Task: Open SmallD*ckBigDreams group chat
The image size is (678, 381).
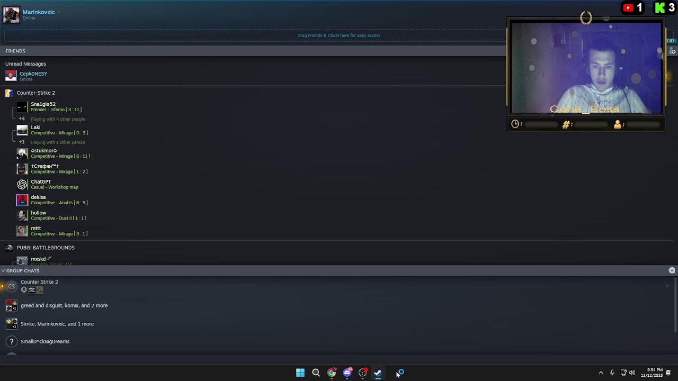Action: click(x=45, y=341)
